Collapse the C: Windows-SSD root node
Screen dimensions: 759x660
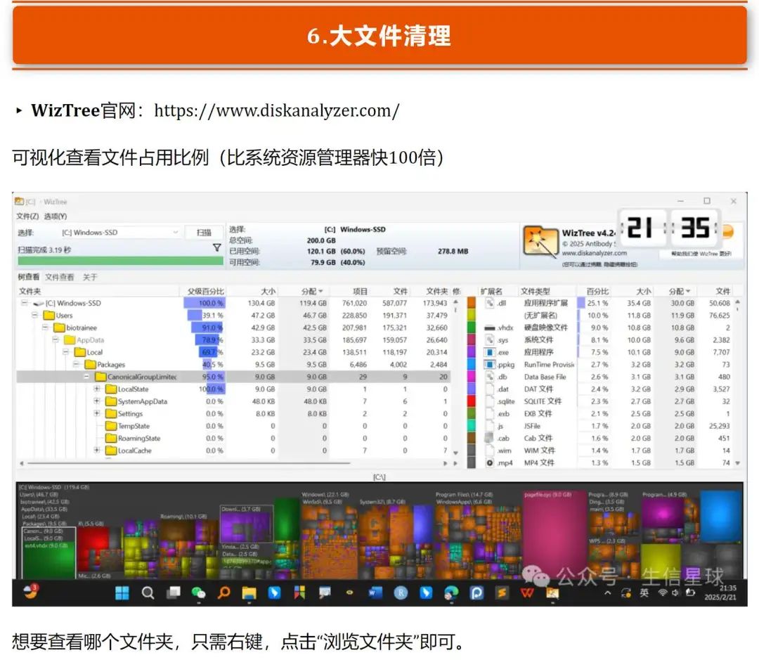[24, 303]
